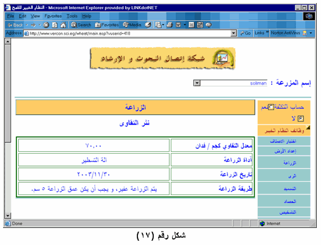Screen dimensions: 321x245
Task: Click the Internet zone globe icon
Action: [x=262, y=224]
